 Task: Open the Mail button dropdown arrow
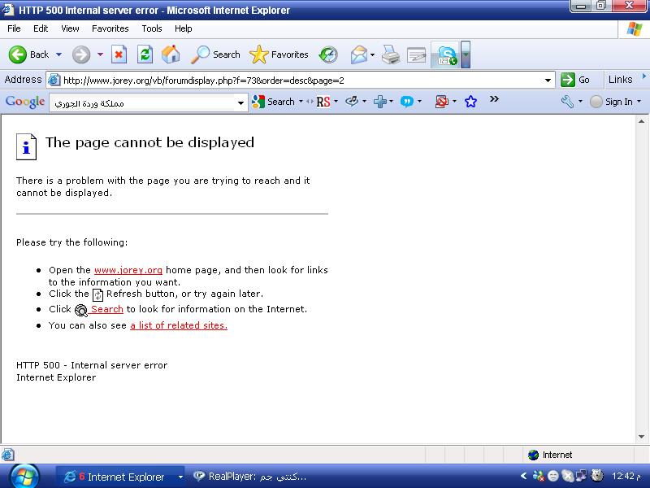(372, 54)
